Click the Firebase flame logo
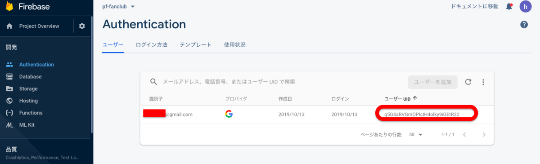Screen dimensions: 540x164 [9, 6]
